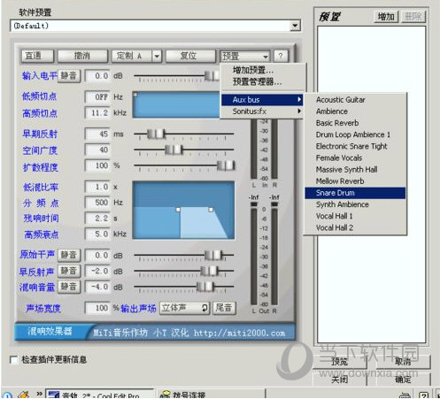Click the 高频衰点 5.0 kHz field
This screenshot has height=399, width=440.
click(x=97, y=234)
